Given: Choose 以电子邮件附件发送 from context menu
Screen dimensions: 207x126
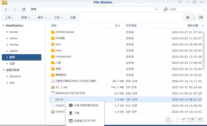Looking at the screenshot, I should click(x=85, y=105).
